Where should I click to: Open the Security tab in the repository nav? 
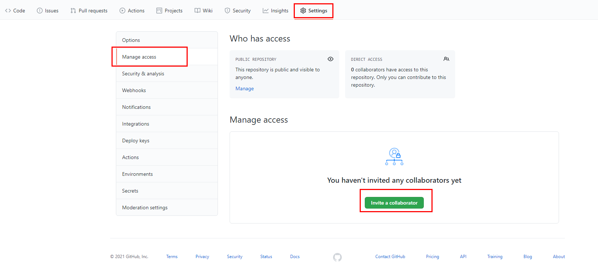(x=238, y=11)
